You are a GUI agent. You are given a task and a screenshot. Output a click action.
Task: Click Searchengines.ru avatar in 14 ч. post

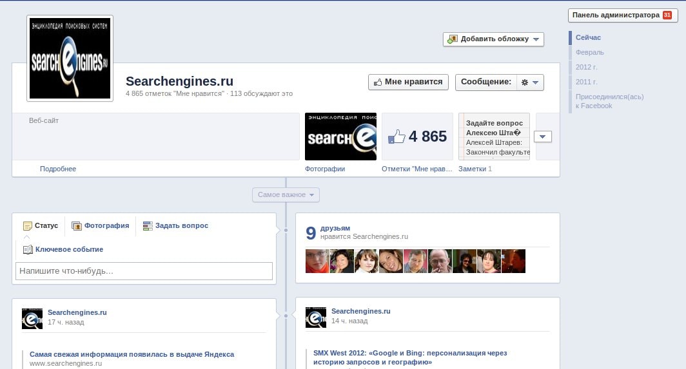(x=316, y=317)
